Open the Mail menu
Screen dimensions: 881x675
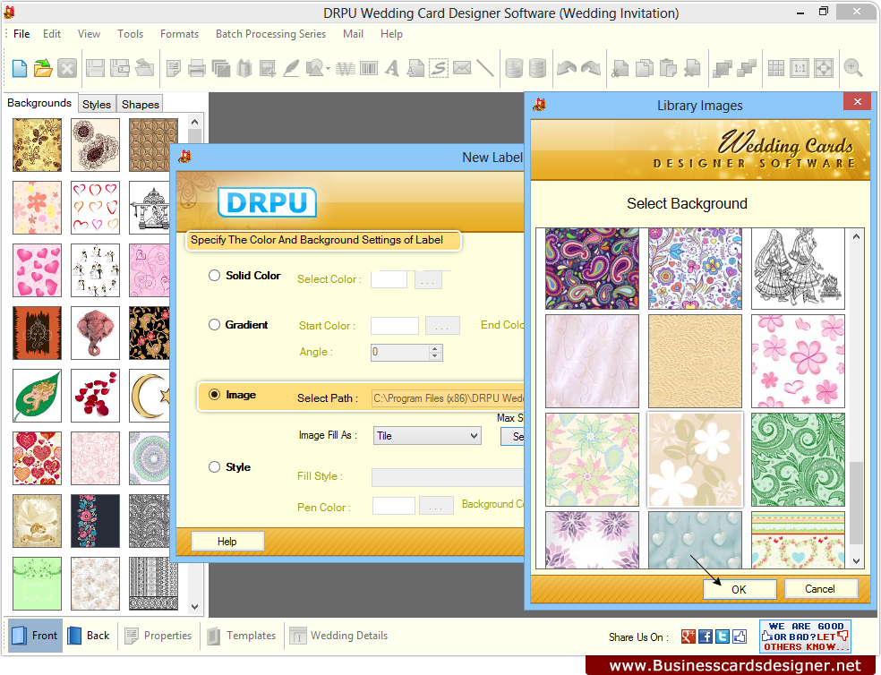tap(353, 34)
